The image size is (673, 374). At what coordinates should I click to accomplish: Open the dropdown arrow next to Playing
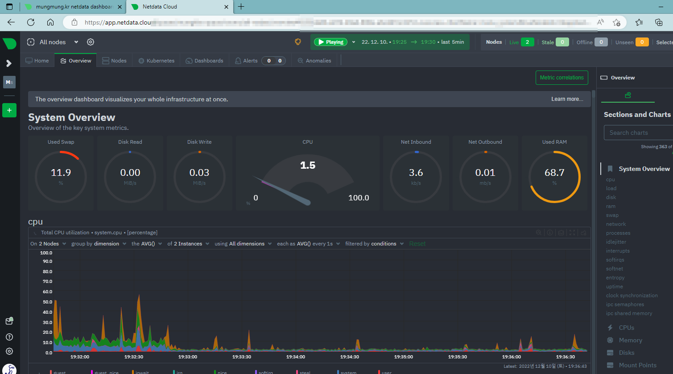[354, 42]
